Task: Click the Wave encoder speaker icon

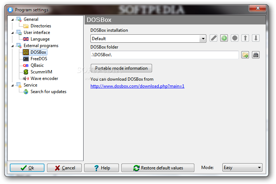Action: coord(26,78)
